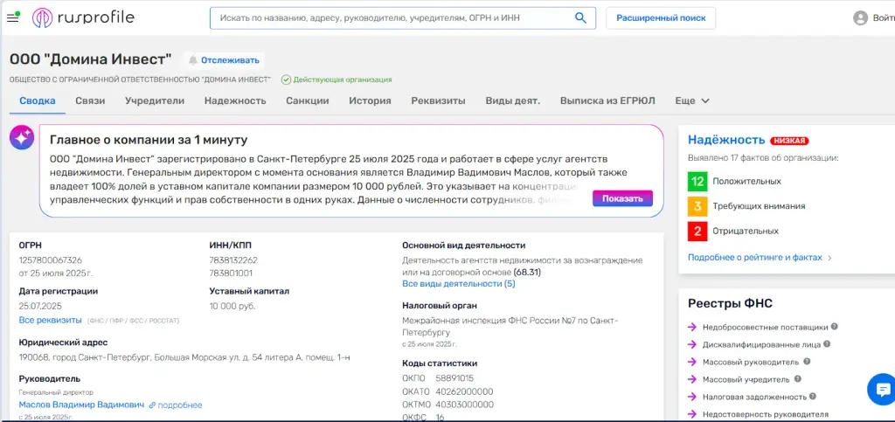Click red 2 negative facts badge
The height and width of the screenshot is (422, 895).
pos(697,231)
